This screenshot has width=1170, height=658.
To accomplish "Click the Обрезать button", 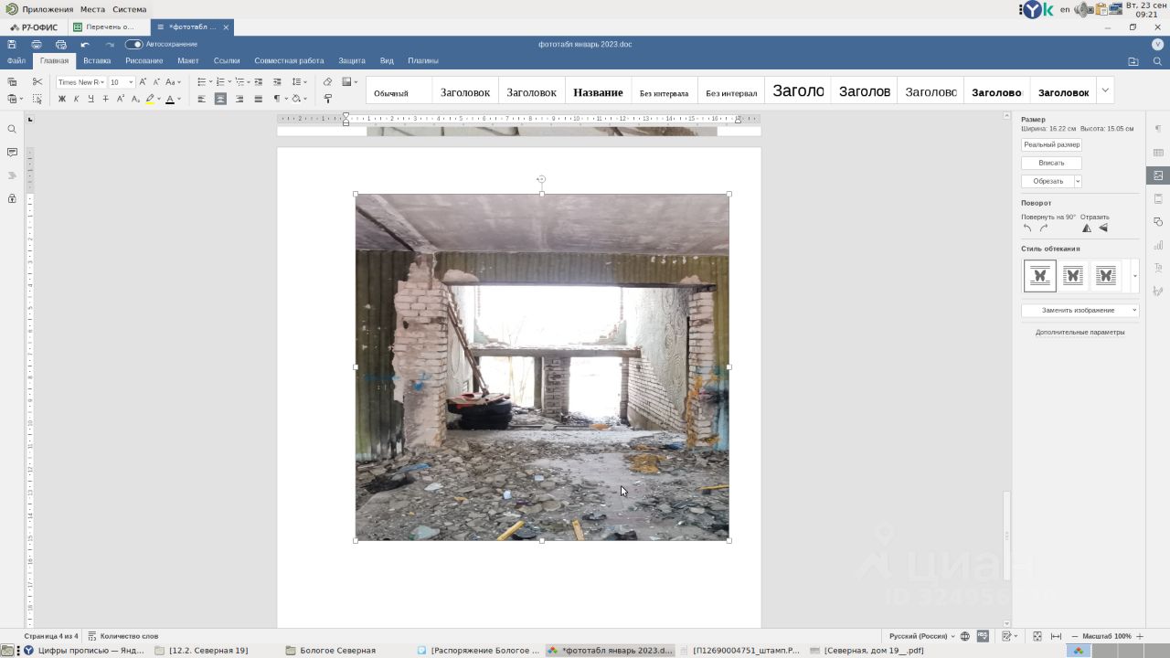I will coord(1048,181).
